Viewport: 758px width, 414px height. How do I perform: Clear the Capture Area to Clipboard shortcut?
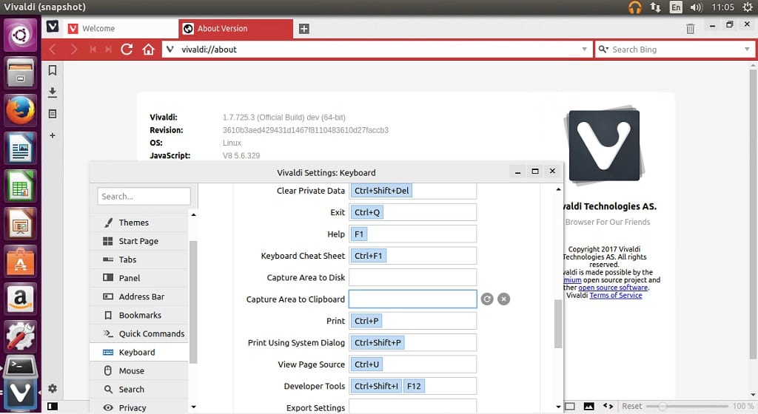(503, 299)
